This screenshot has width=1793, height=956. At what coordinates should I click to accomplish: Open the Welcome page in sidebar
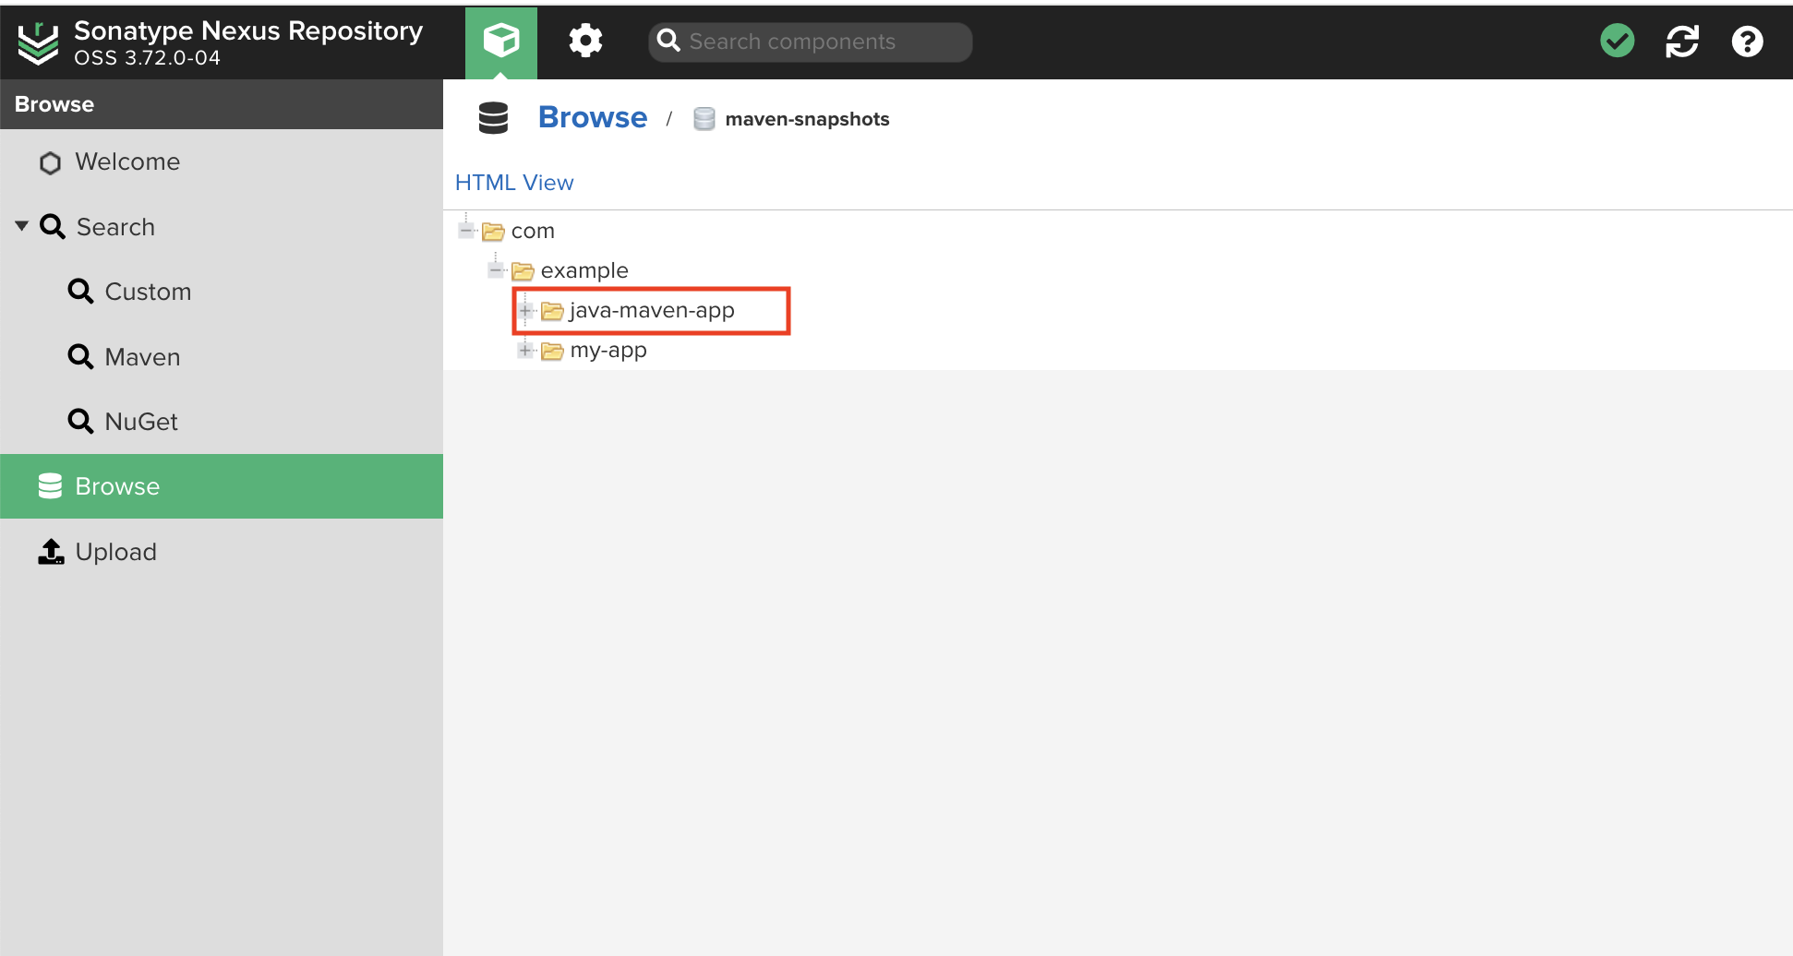pyautogui.click(x=126, y=162)
